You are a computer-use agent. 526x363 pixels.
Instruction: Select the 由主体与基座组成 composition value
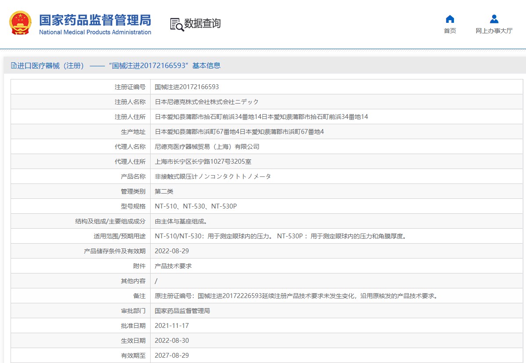(181, 221)
